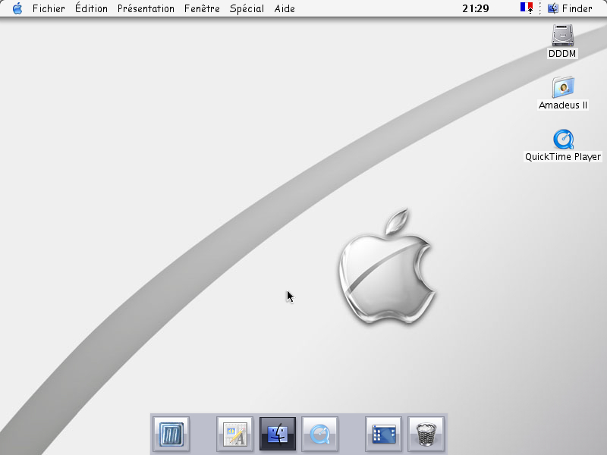Screen dimensions: 607x455
Task: Open the Trash in the dock
Action: point(426,434)
